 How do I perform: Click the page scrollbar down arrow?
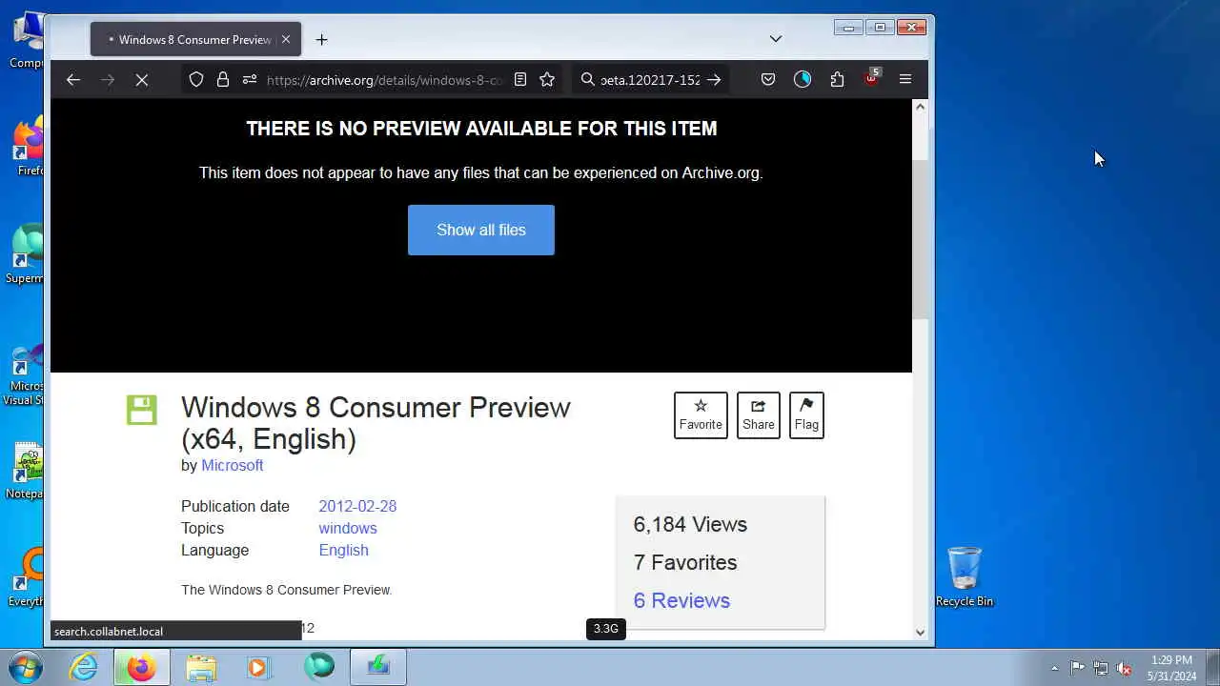click(920, 632)
